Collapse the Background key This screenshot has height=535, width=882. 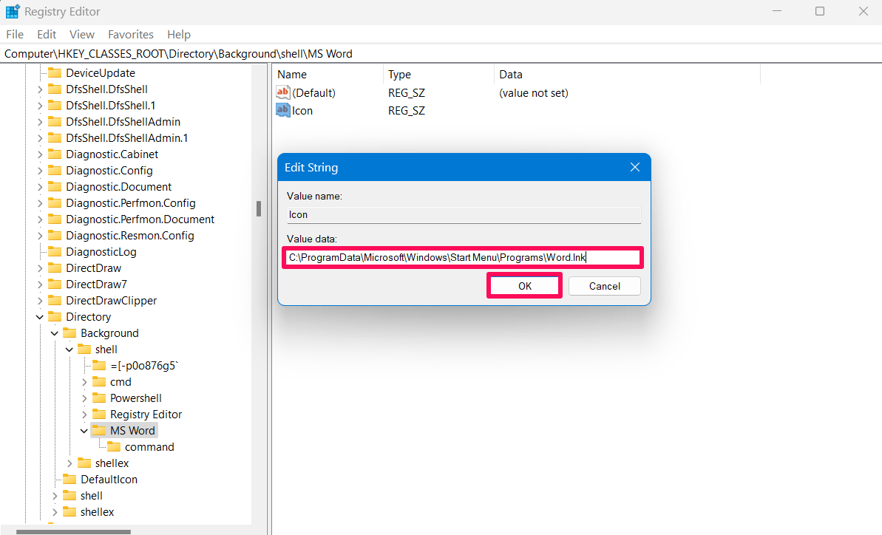55,333
